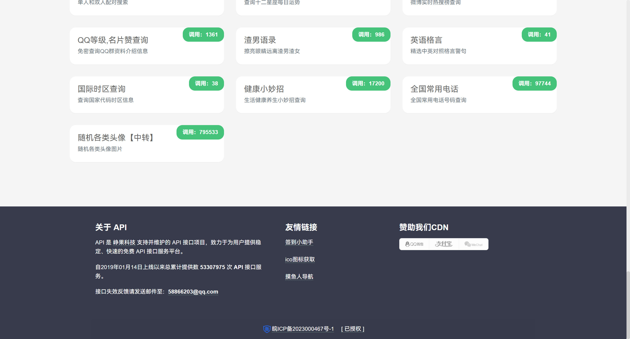
Task: Visit the 签到小助手 friendly link
Action: tap(299, 242)
